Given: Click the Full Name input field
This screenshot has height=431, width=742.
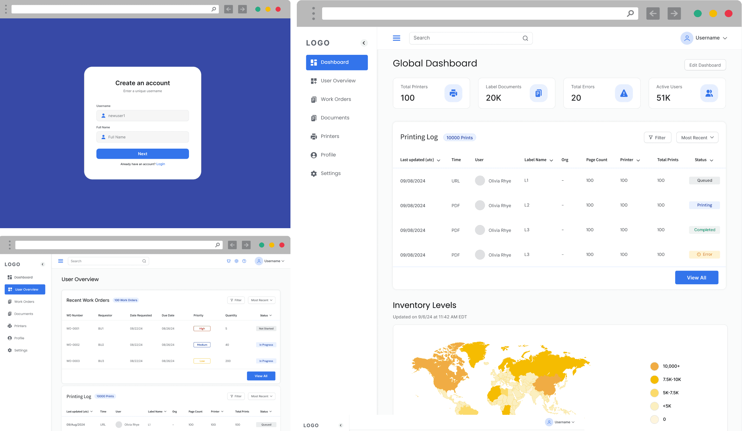Looking at the screenshot, I should click(143, 137).
